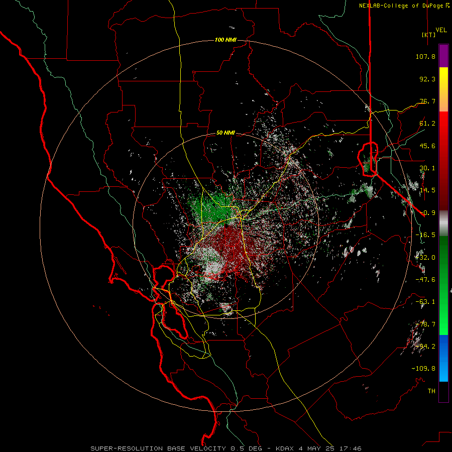The image size is (452, 452).
Task: Select the -78.7 legend value
Action: point(425,324)
